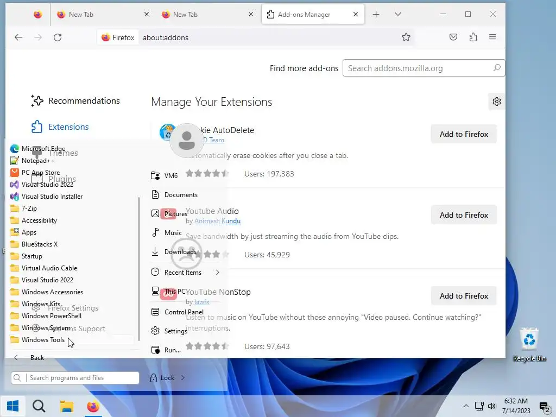Expand Recent Items submenu

[x=186, y=273]
